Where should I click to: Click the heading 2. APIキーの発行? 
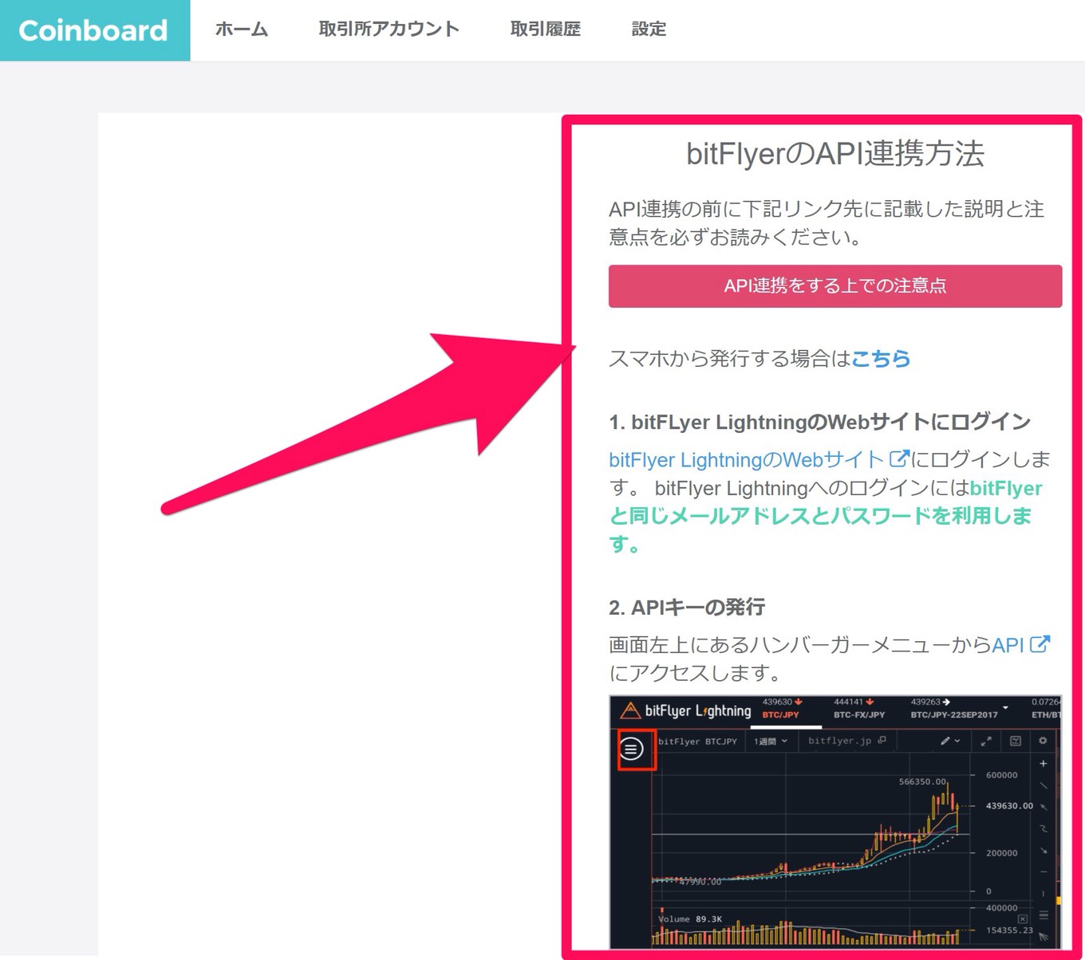(687, 608)
